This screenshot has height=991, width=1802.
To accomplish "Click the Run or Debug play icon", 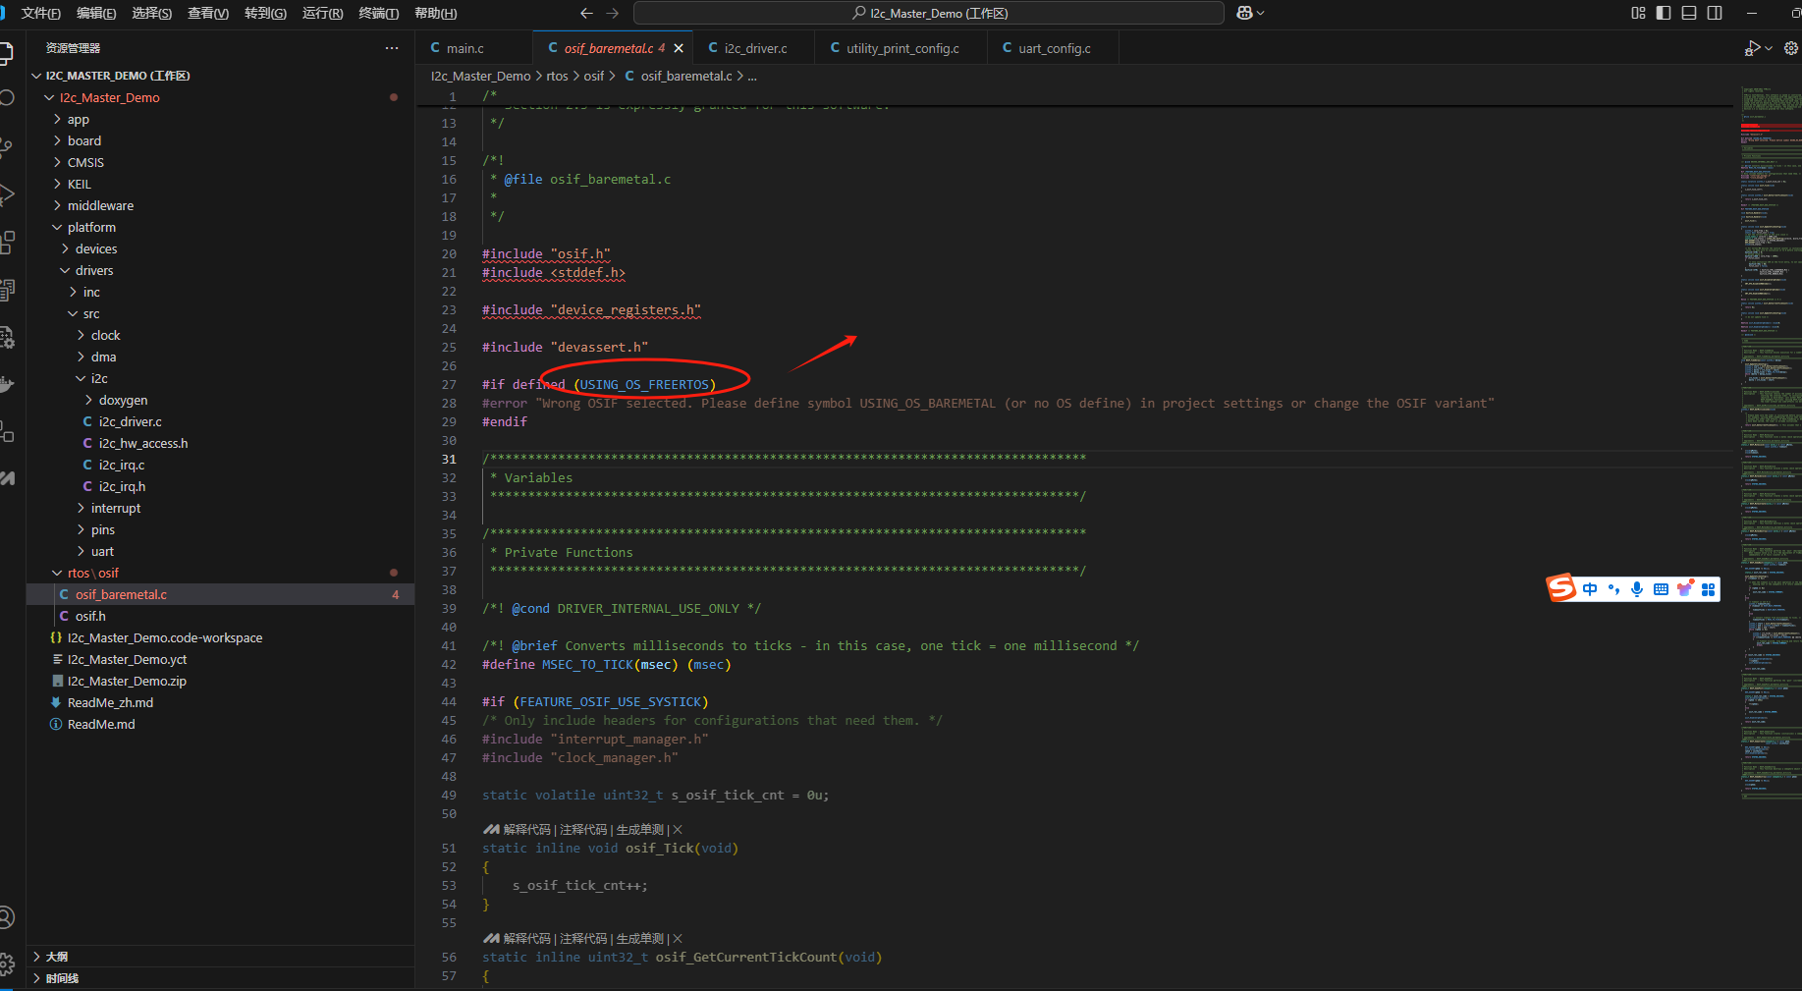I will click(x=1753, y=48).
